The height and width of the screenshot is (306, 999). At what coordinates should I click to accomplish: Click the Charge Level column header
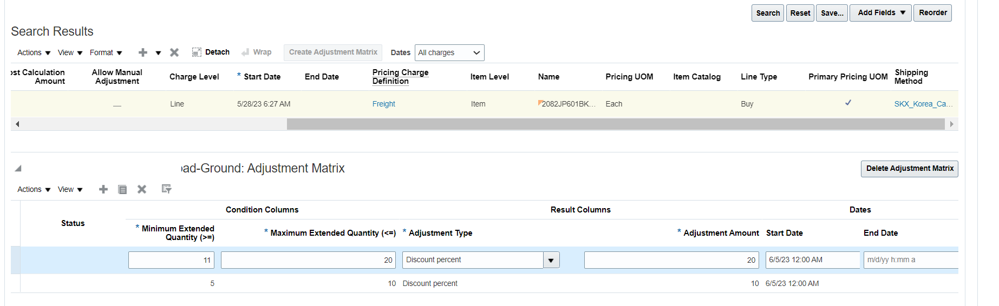[x=194, y=77]
